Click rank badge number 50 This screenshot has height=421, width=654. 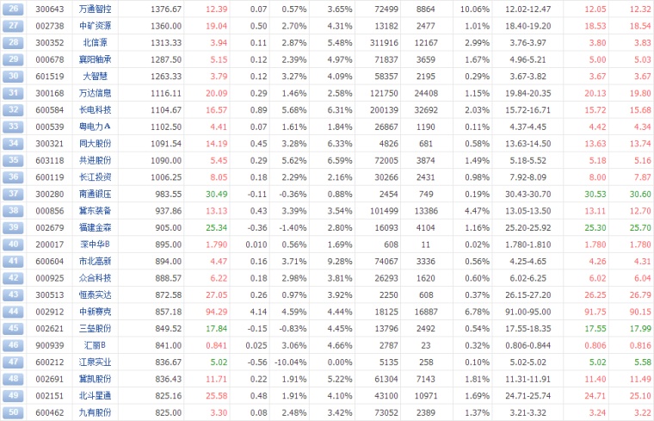13,412
